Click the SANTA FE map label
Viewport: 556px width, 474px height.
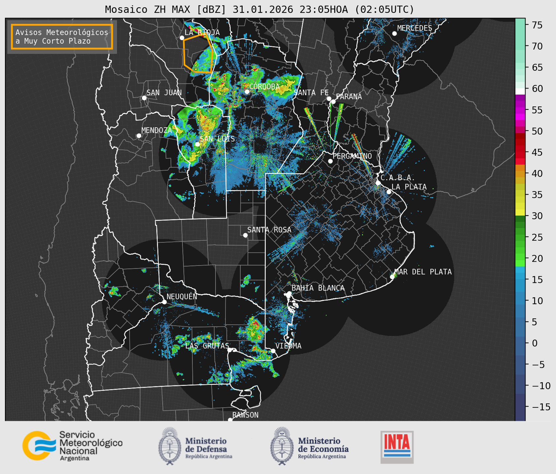pos(311,93)
